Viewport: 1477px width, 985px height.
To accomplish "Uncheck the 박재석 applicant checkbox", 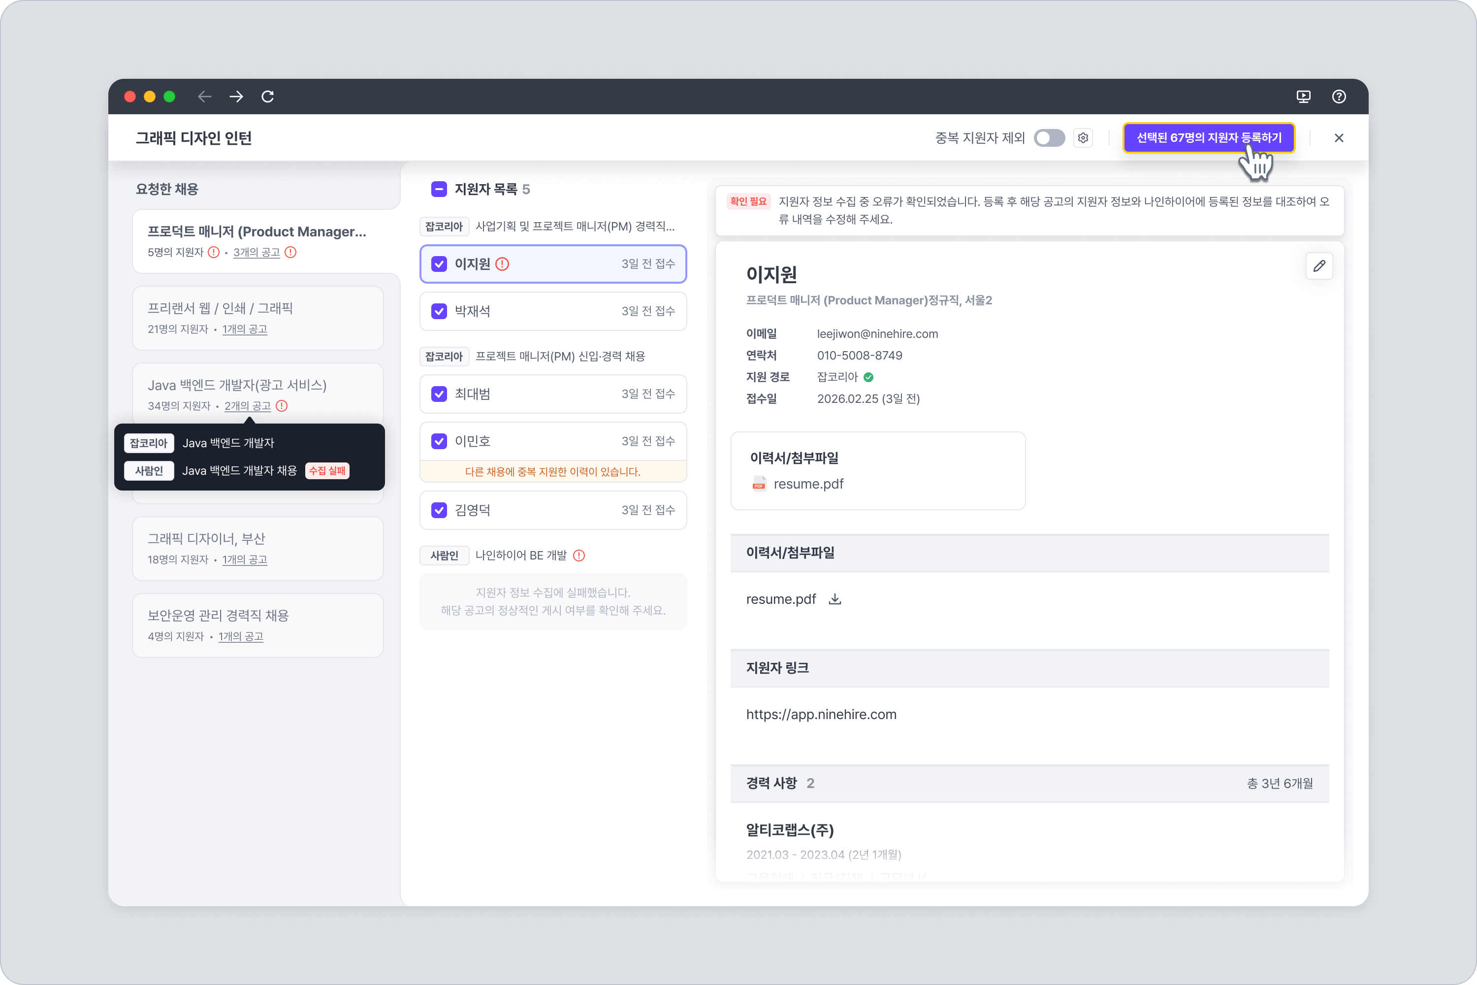I will tap(439, 311).
